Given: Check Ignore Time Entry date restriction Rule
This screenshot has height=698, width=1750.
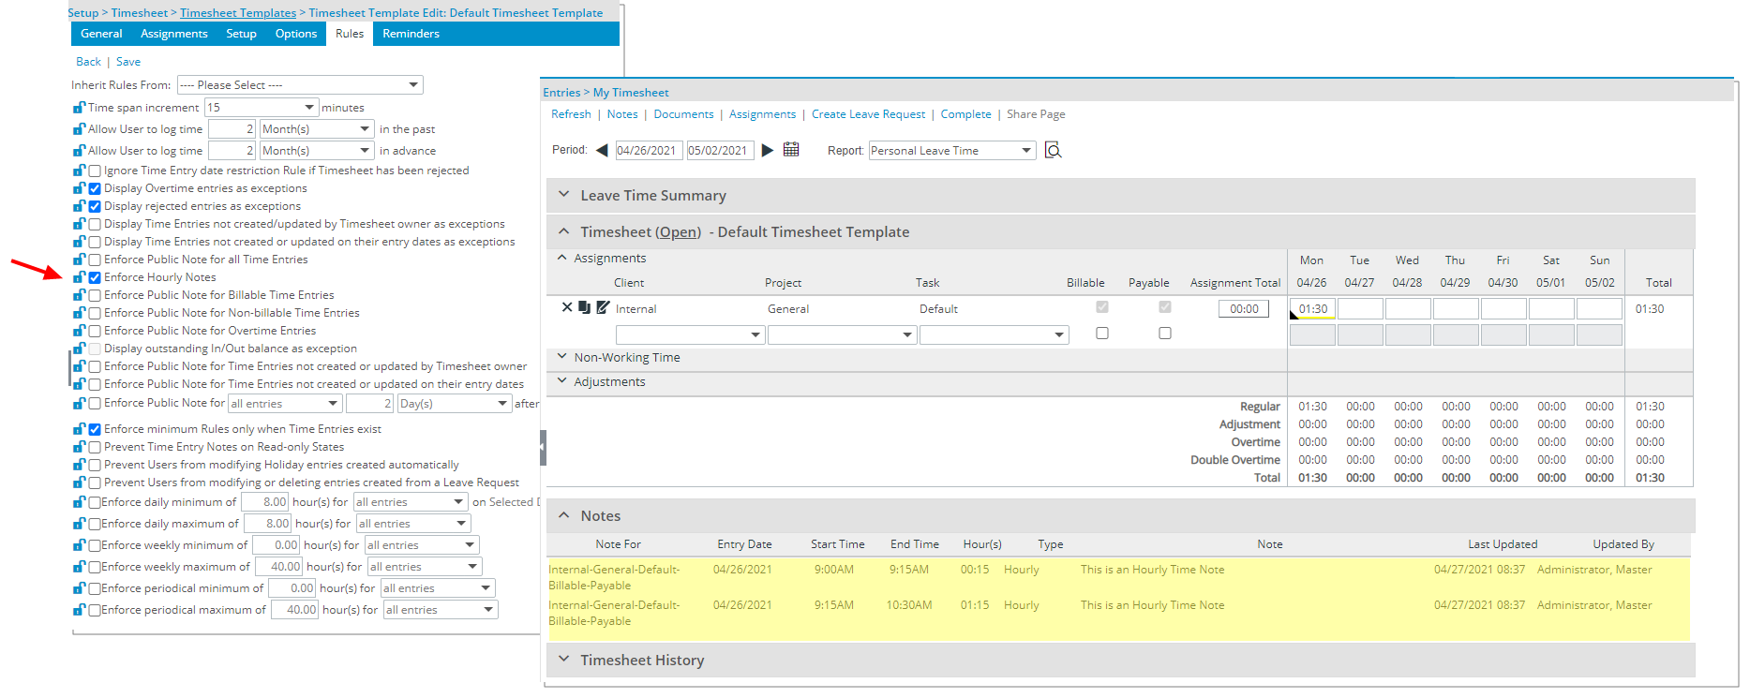Looking at the screenshot, I should click(x=95, y=171).
